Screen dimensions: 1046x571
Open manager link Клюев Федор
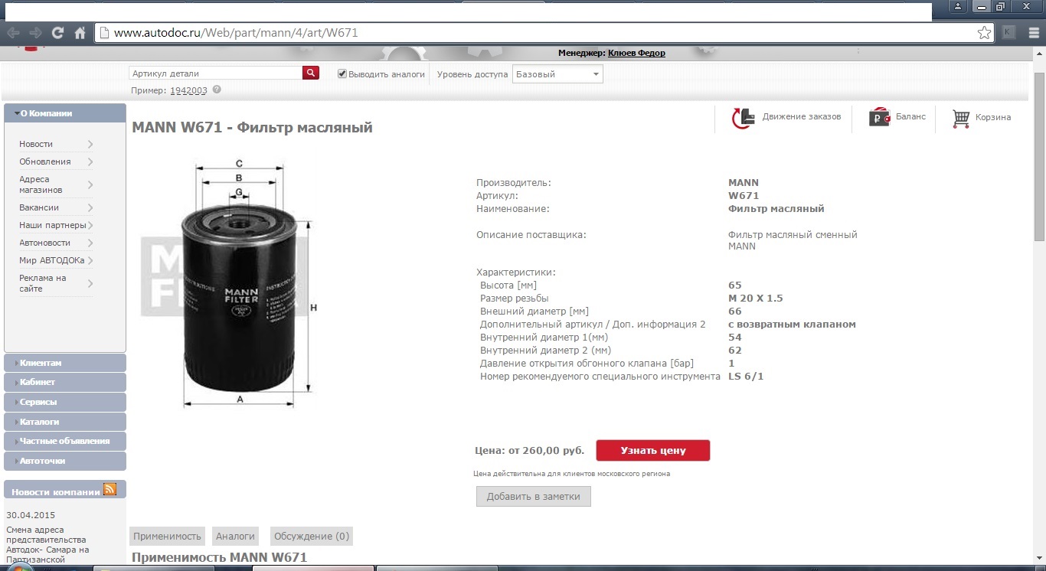coord(636,53)
